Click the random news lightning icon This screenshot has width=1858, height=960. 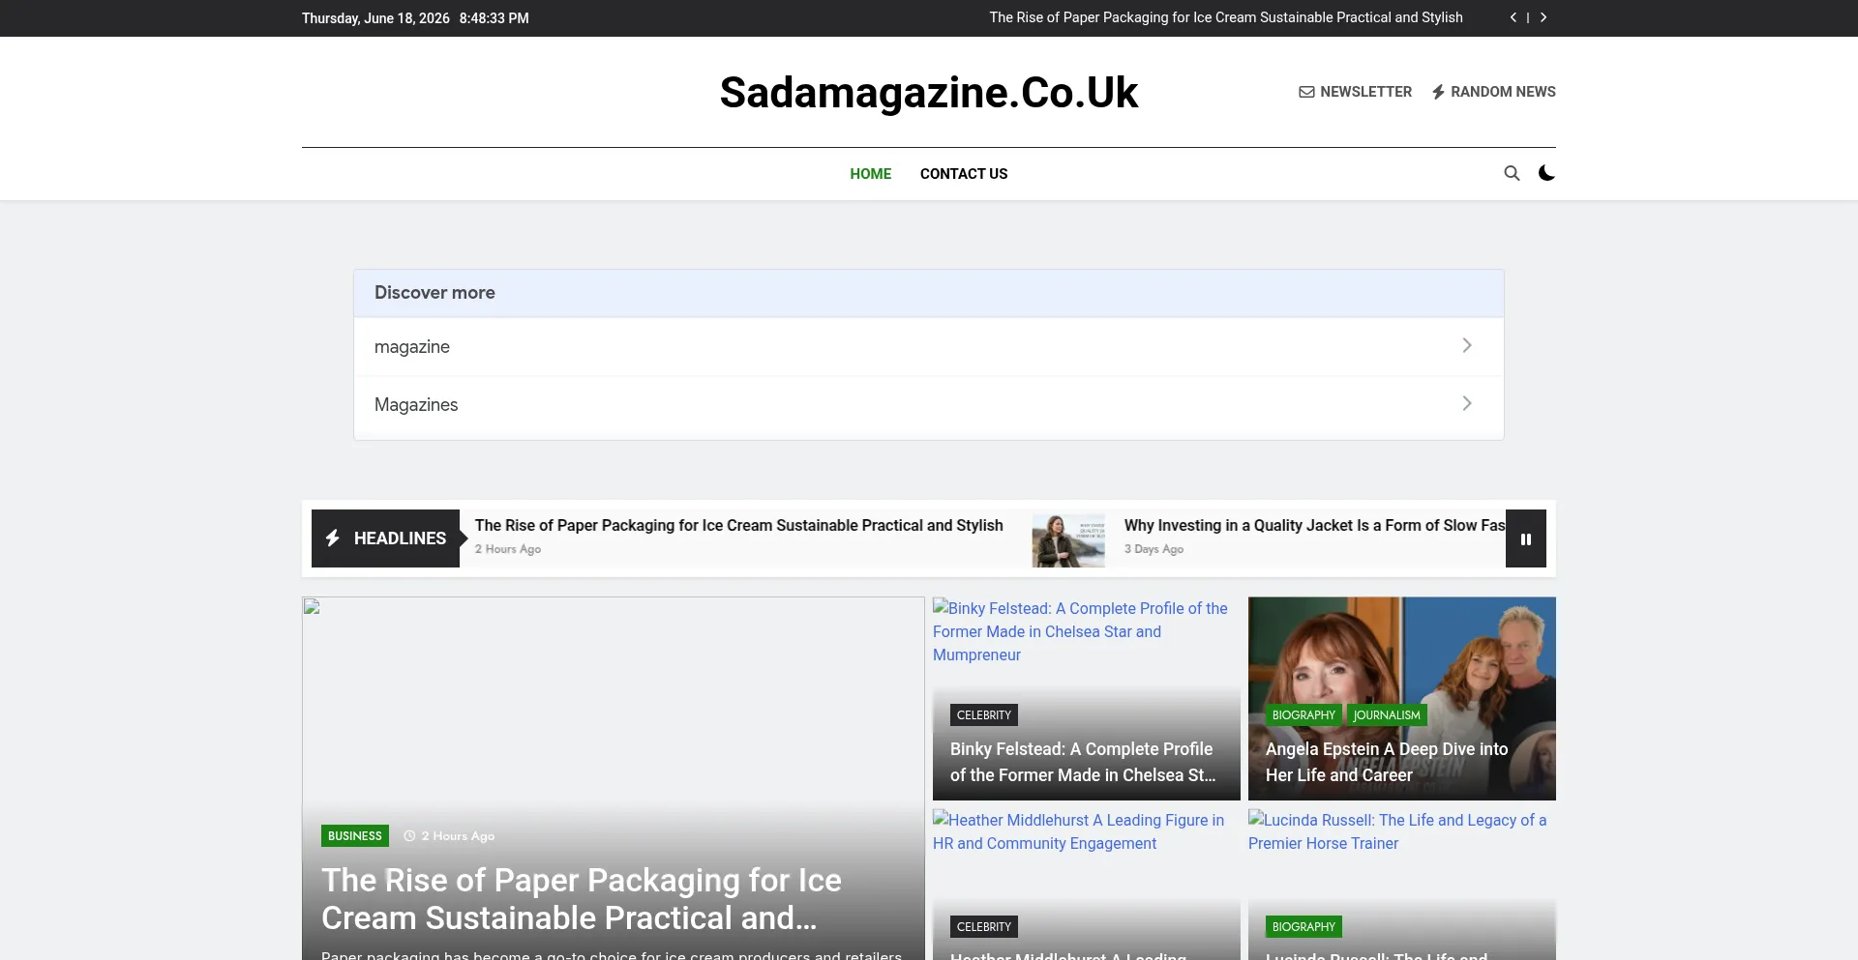1439,92
